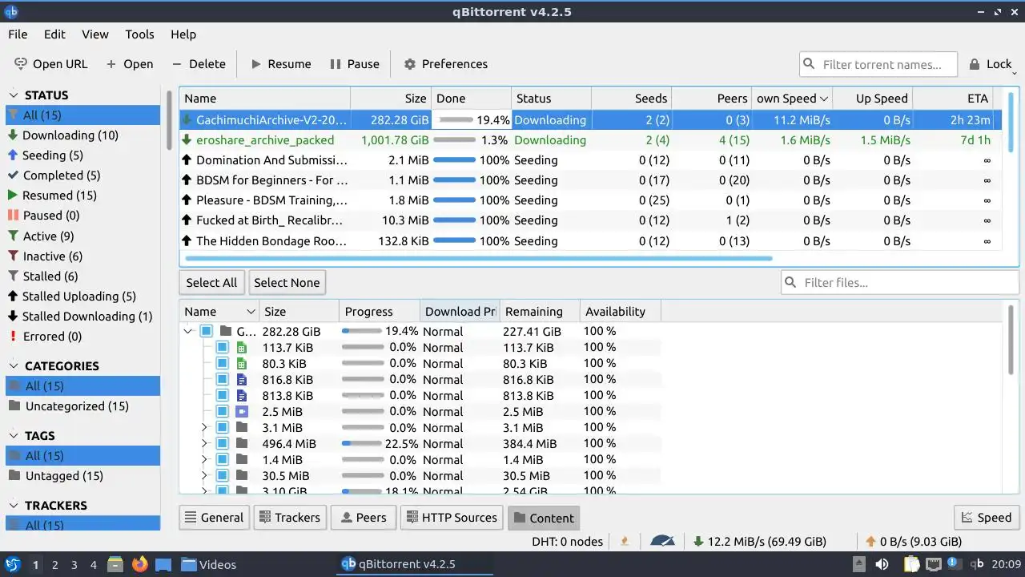Expand the 30.5 MiB folder
The height and width of the screenshot is (577, 1025).
point(204,476)
